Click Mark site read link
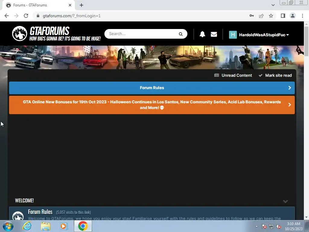Viewport: 309px width, 232px height. (x=278, y=75)
